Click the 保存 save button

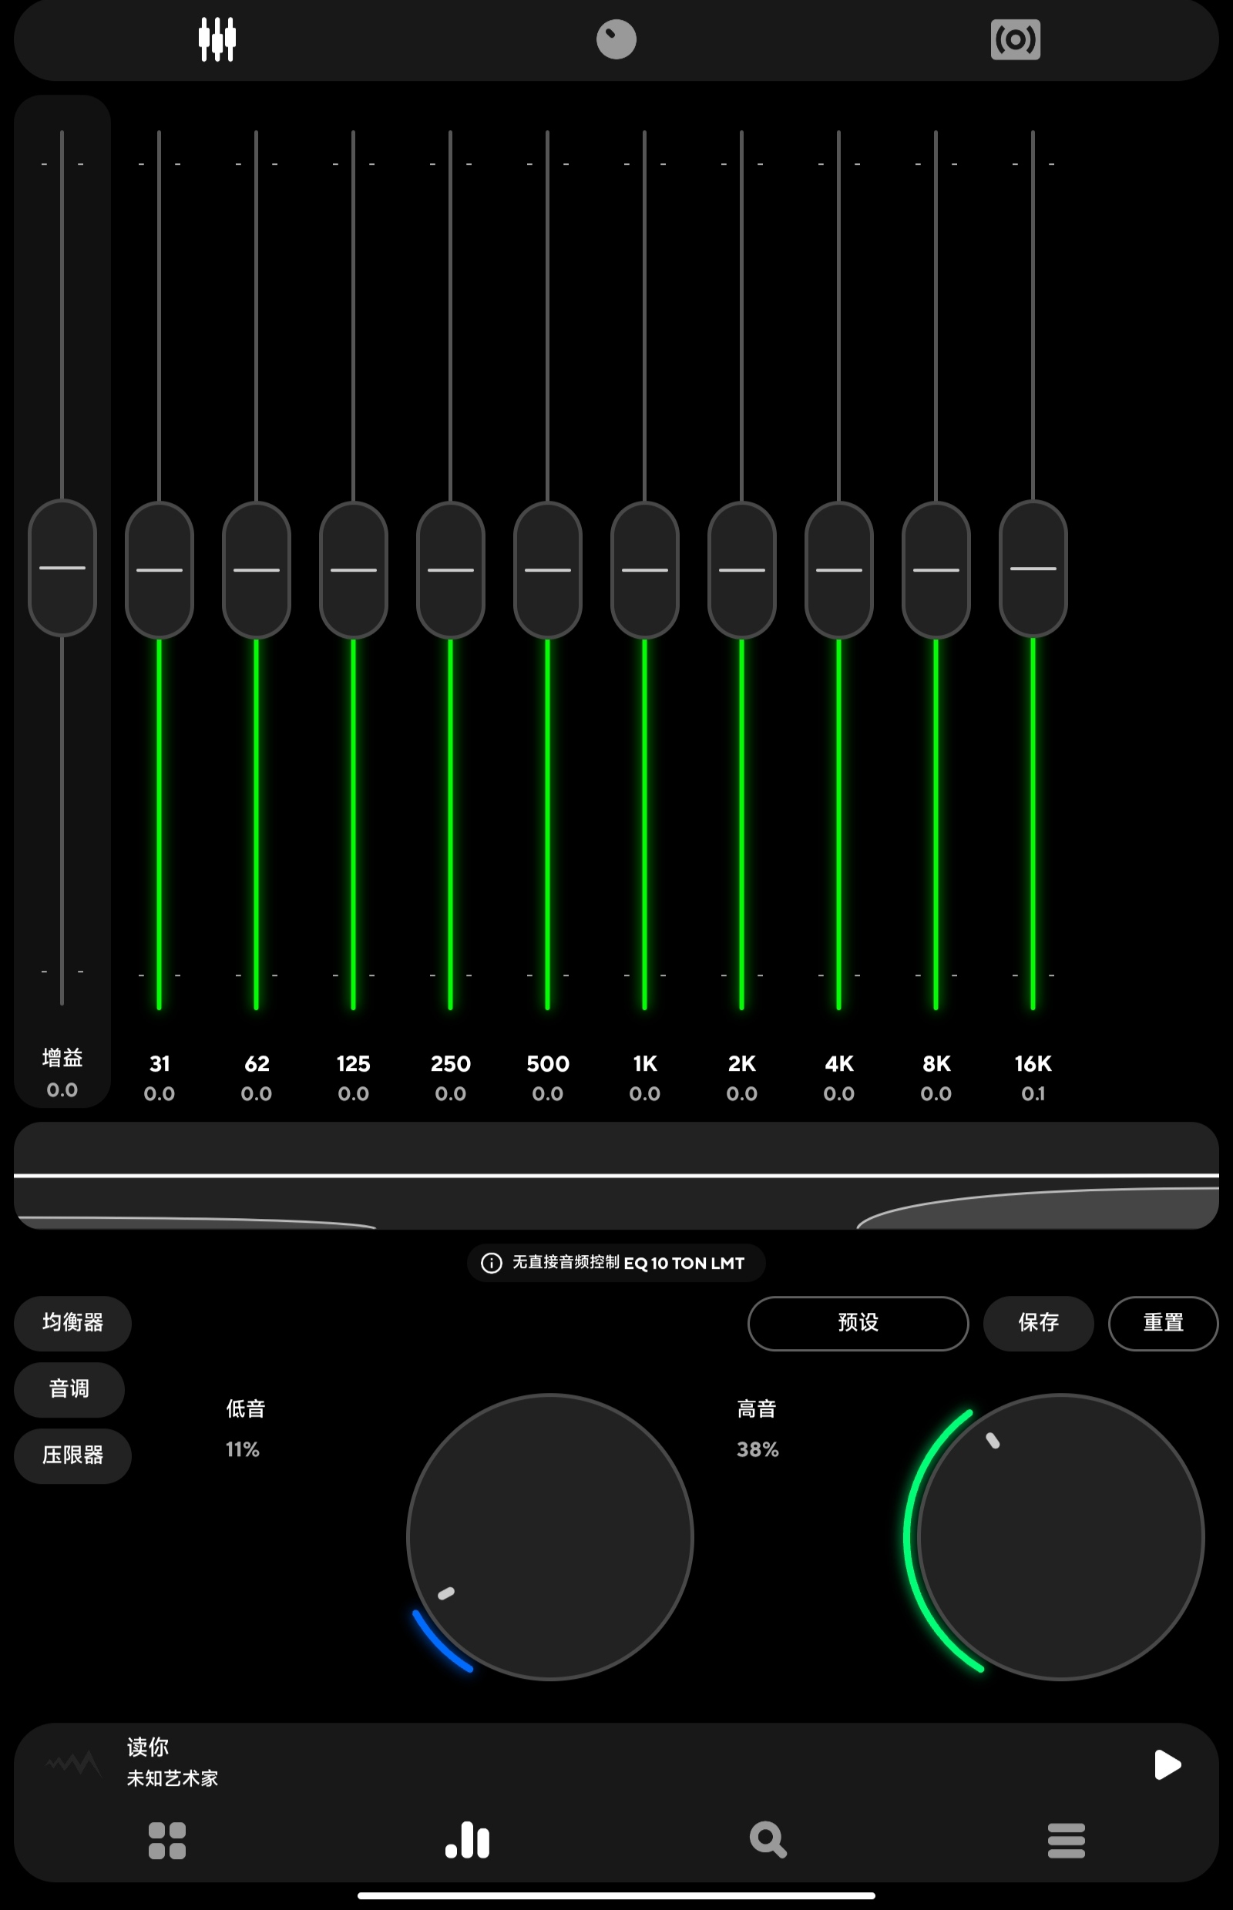1037,1322
